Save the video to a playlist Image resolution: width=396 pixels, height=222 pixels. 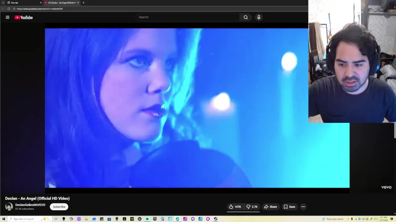[290, 207]
